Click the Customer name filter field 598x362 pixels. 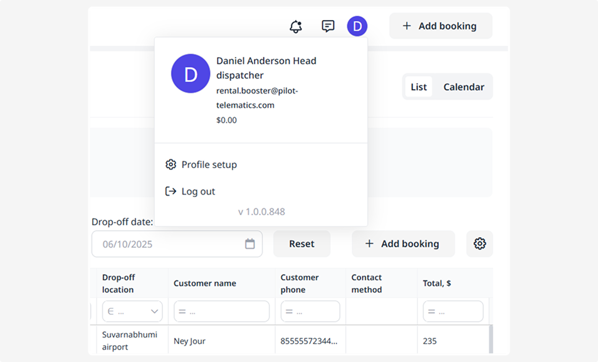coord(221,311)
